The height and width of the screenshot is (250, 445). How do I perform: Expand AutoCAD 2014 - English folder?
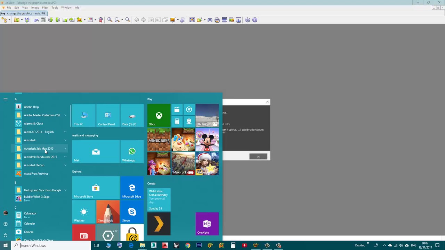pyautogui.click(x=65, y=132)
